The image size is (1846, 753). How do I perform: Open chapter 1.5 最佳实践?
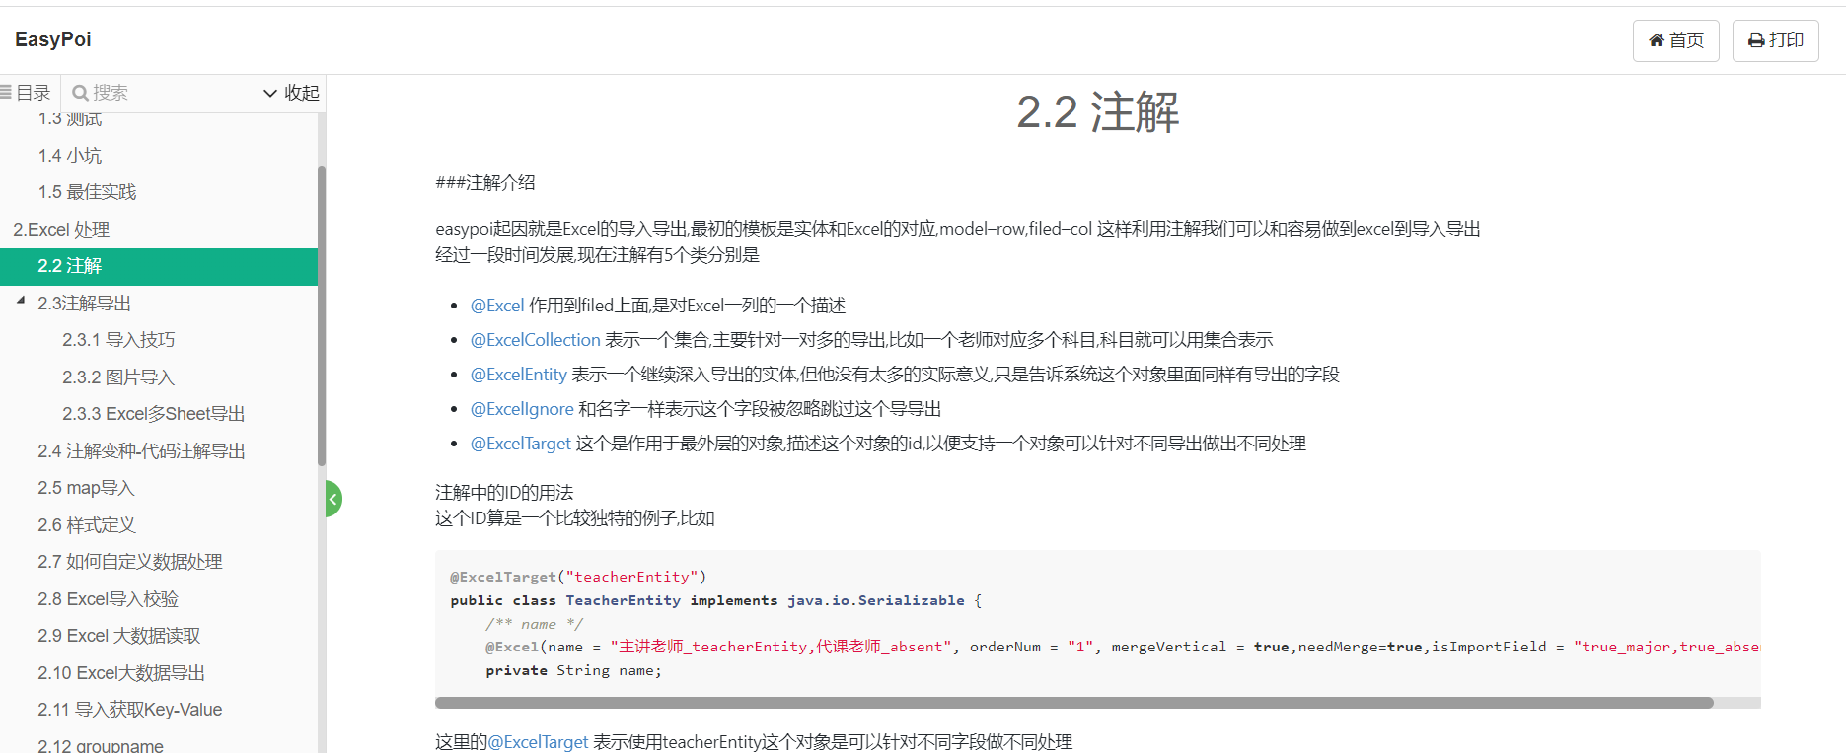[87, 192]
